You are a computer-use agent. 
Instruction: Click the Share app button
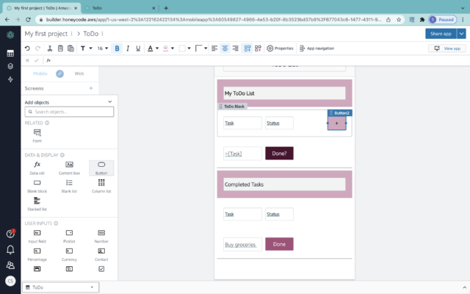click(441, 34)
